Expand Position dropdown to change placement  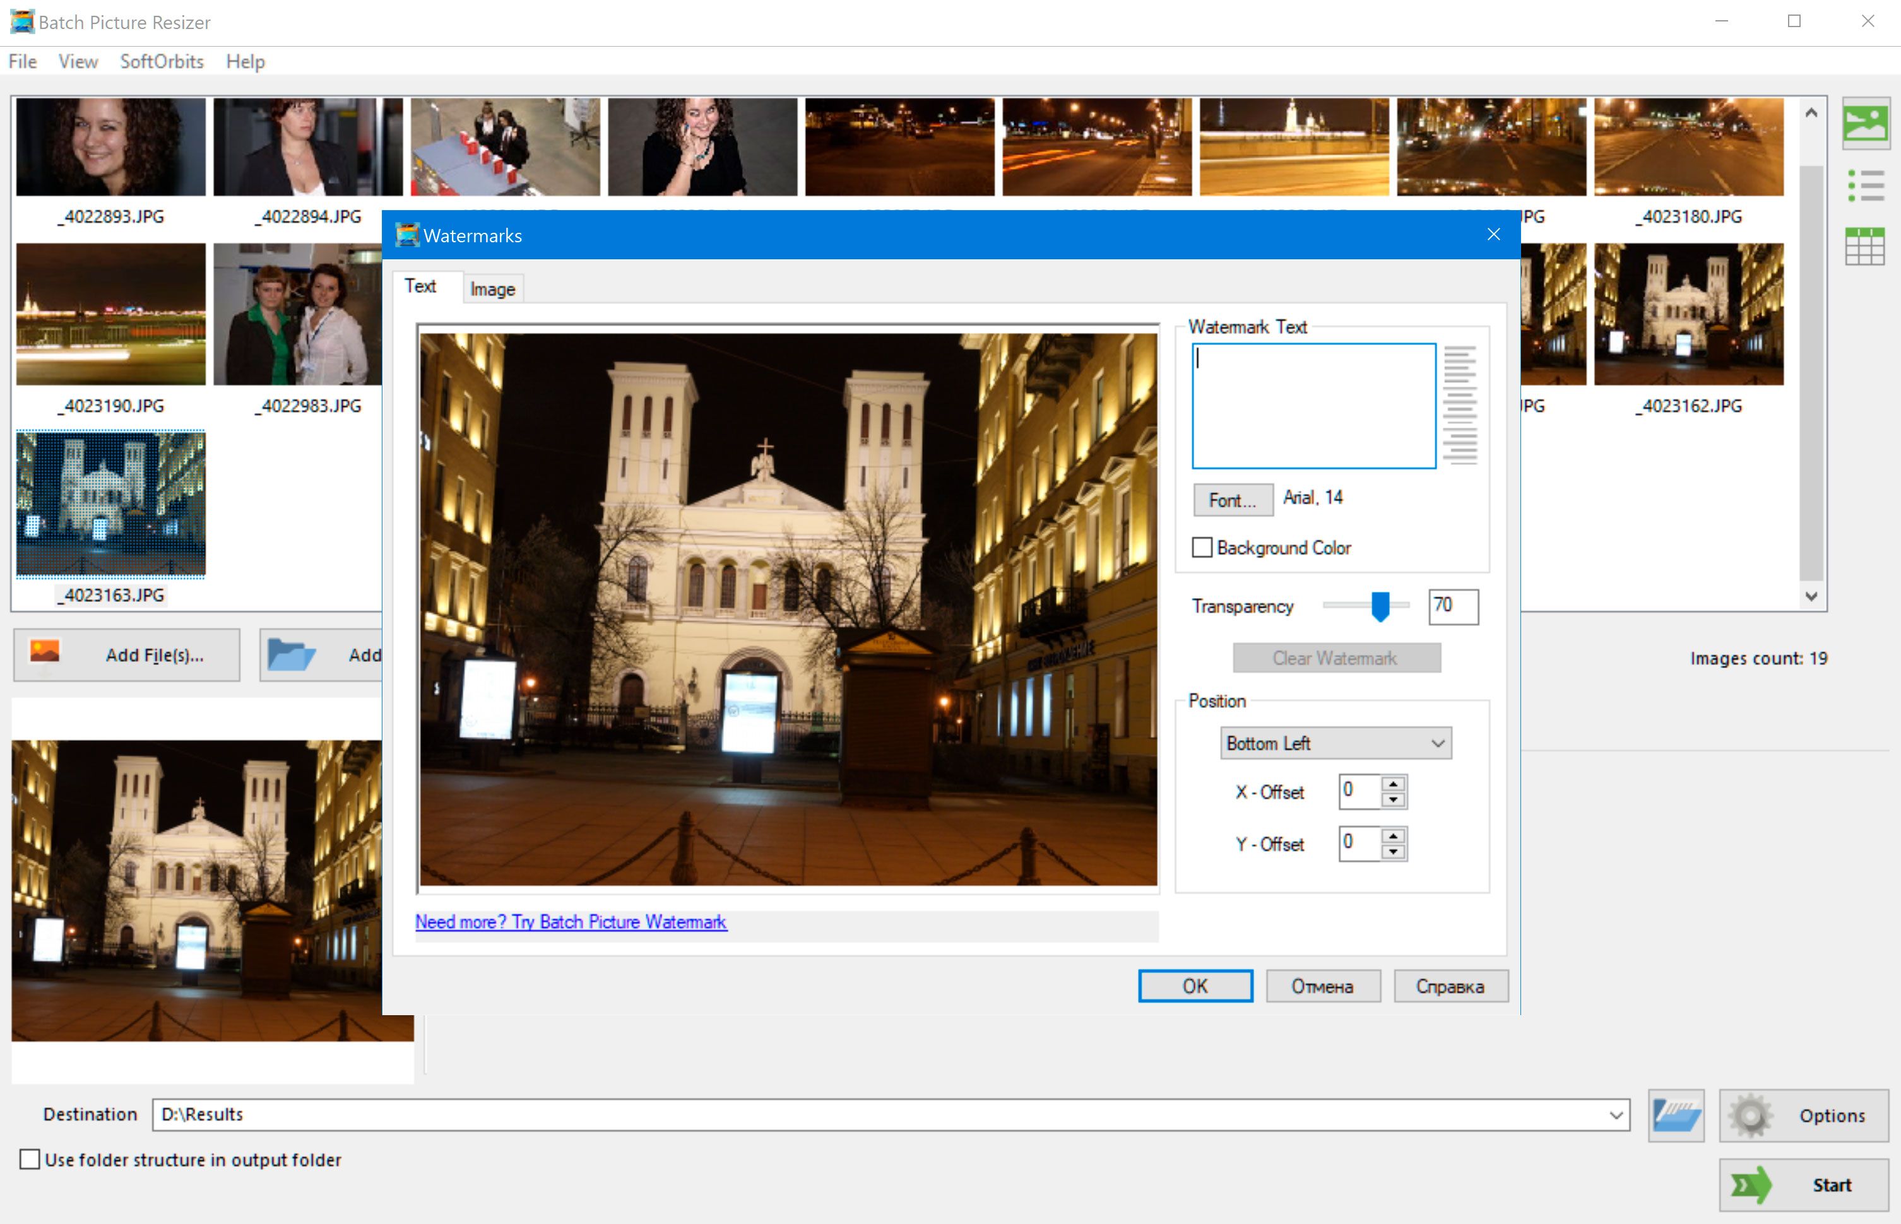[1332, 743]
